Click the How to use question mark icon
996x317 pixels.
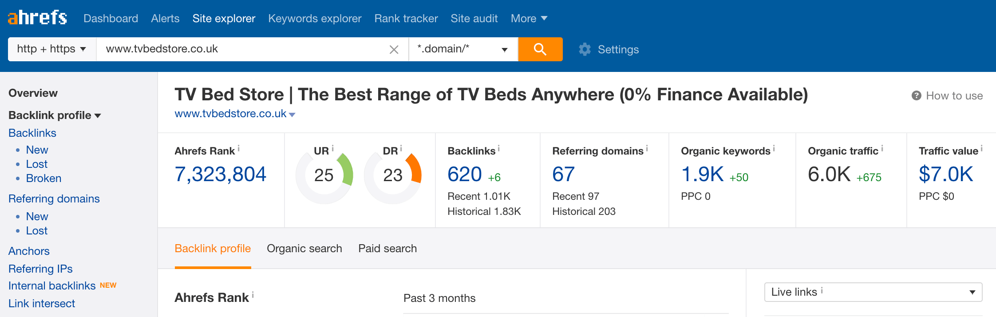point(916,95)
